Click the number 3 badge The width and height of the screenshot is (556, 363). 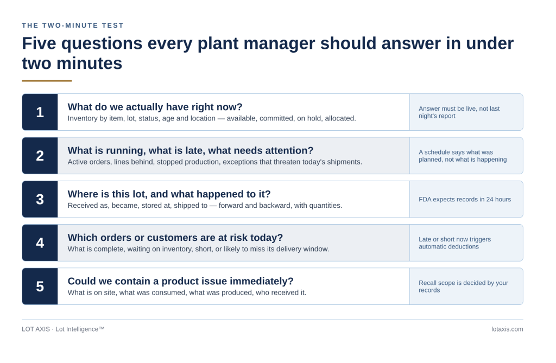coord(40,199)
